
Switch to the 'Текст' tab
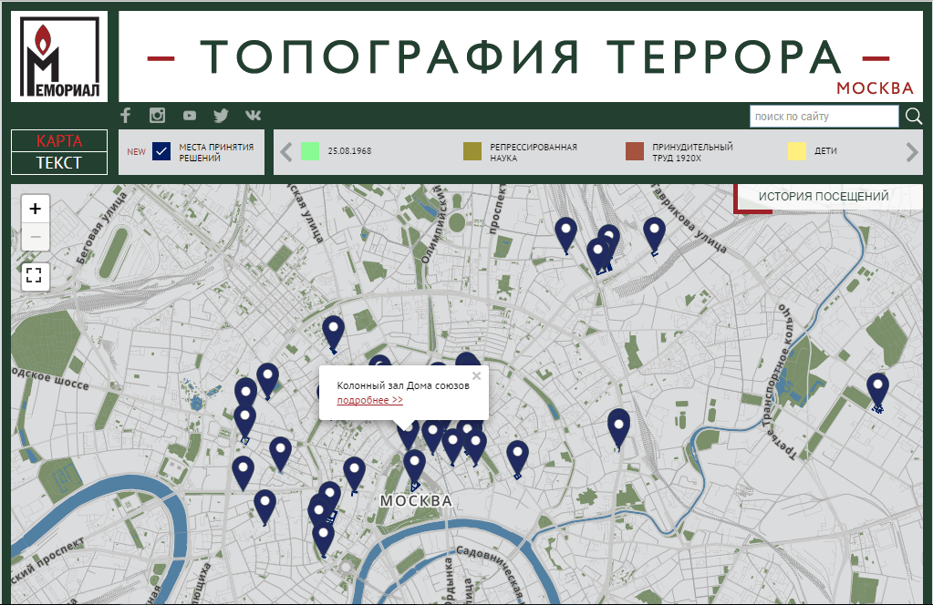59,163
